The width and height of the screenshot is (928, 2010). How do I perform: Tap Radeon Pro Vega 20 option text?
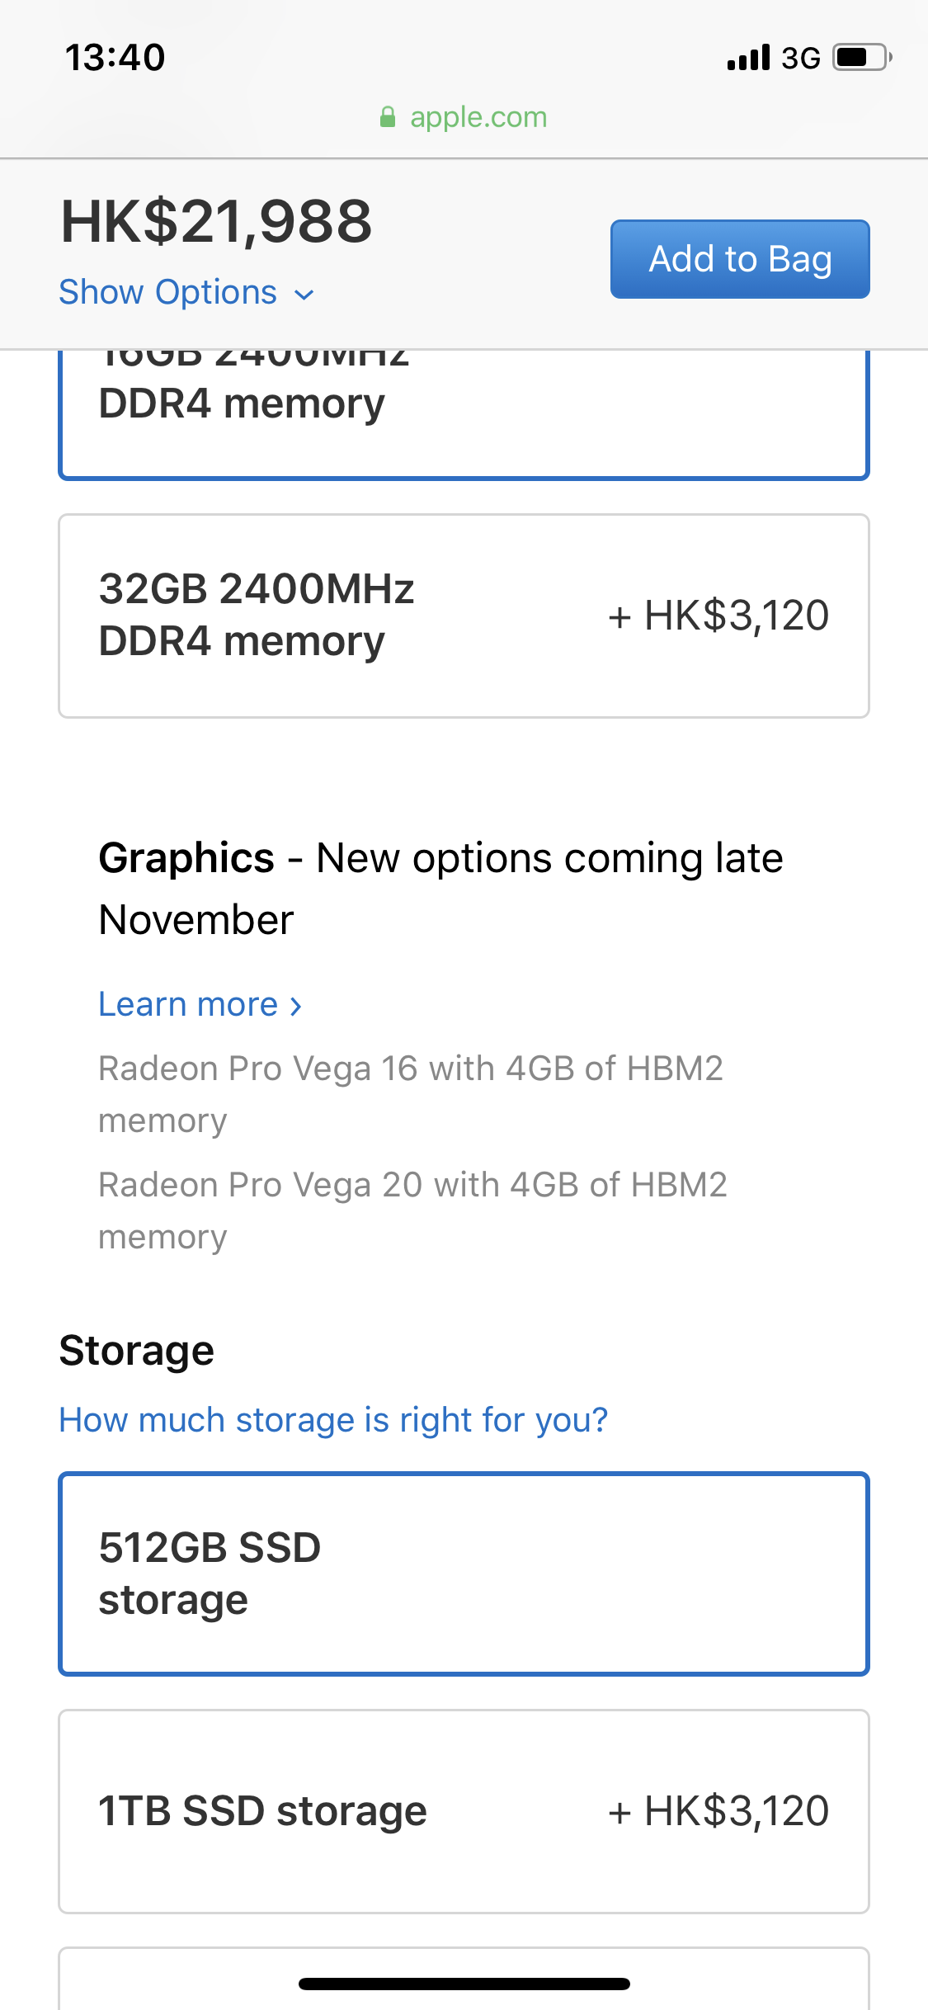point(412,1210)
